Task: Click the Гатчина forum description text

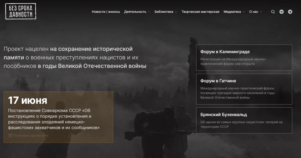Action: [238, 93]
